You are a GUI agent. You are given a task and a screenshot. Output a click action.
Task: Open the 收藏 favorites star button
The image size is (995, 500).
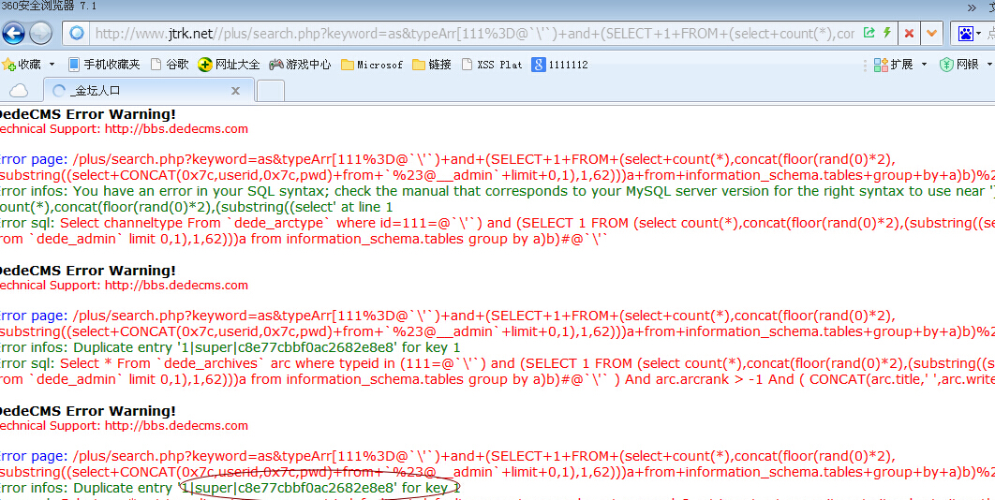coord(21,64)
